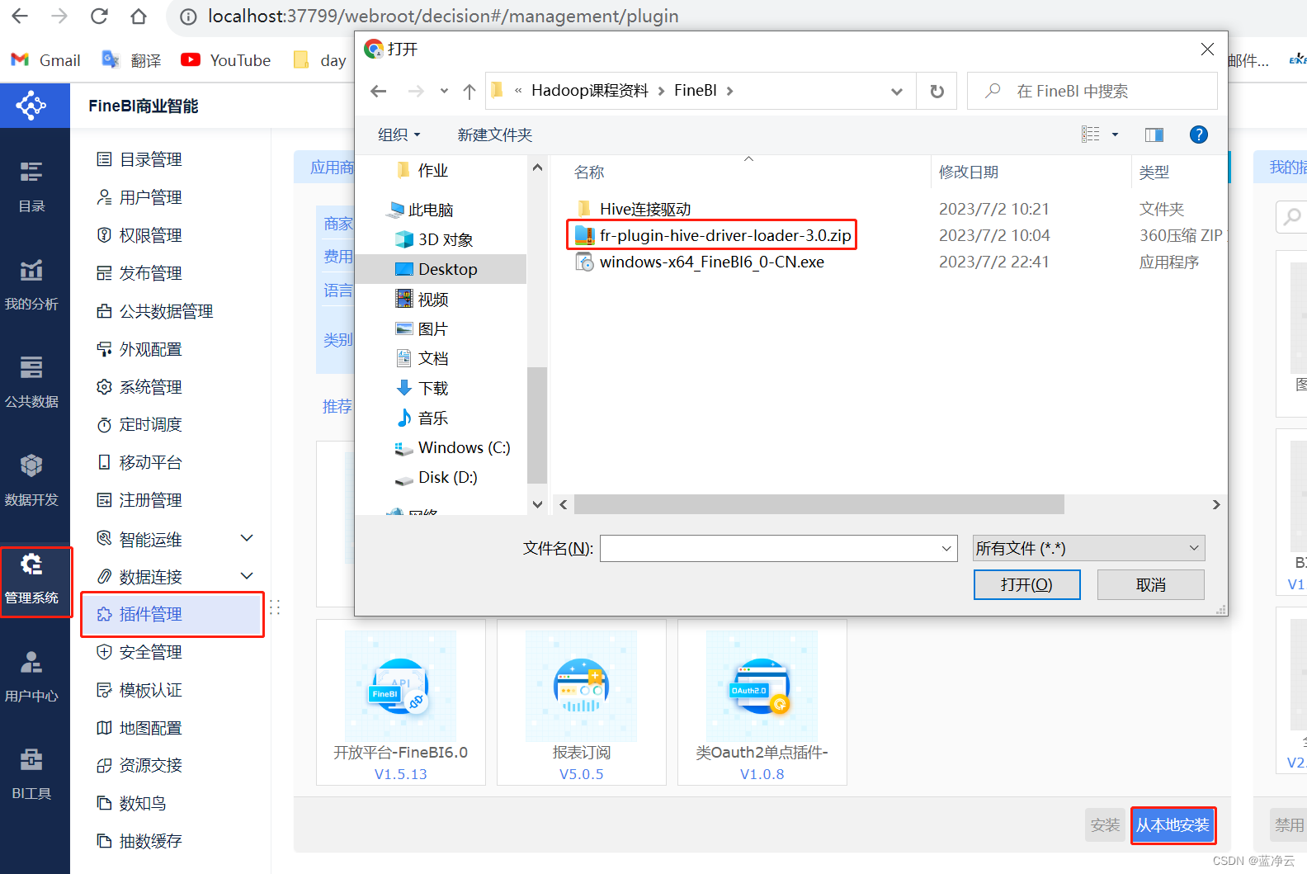Image resolution: width=1307 pixels, height=874 pixels.
Task: Open 定时调度 menu item
Action: pos(139,424)
